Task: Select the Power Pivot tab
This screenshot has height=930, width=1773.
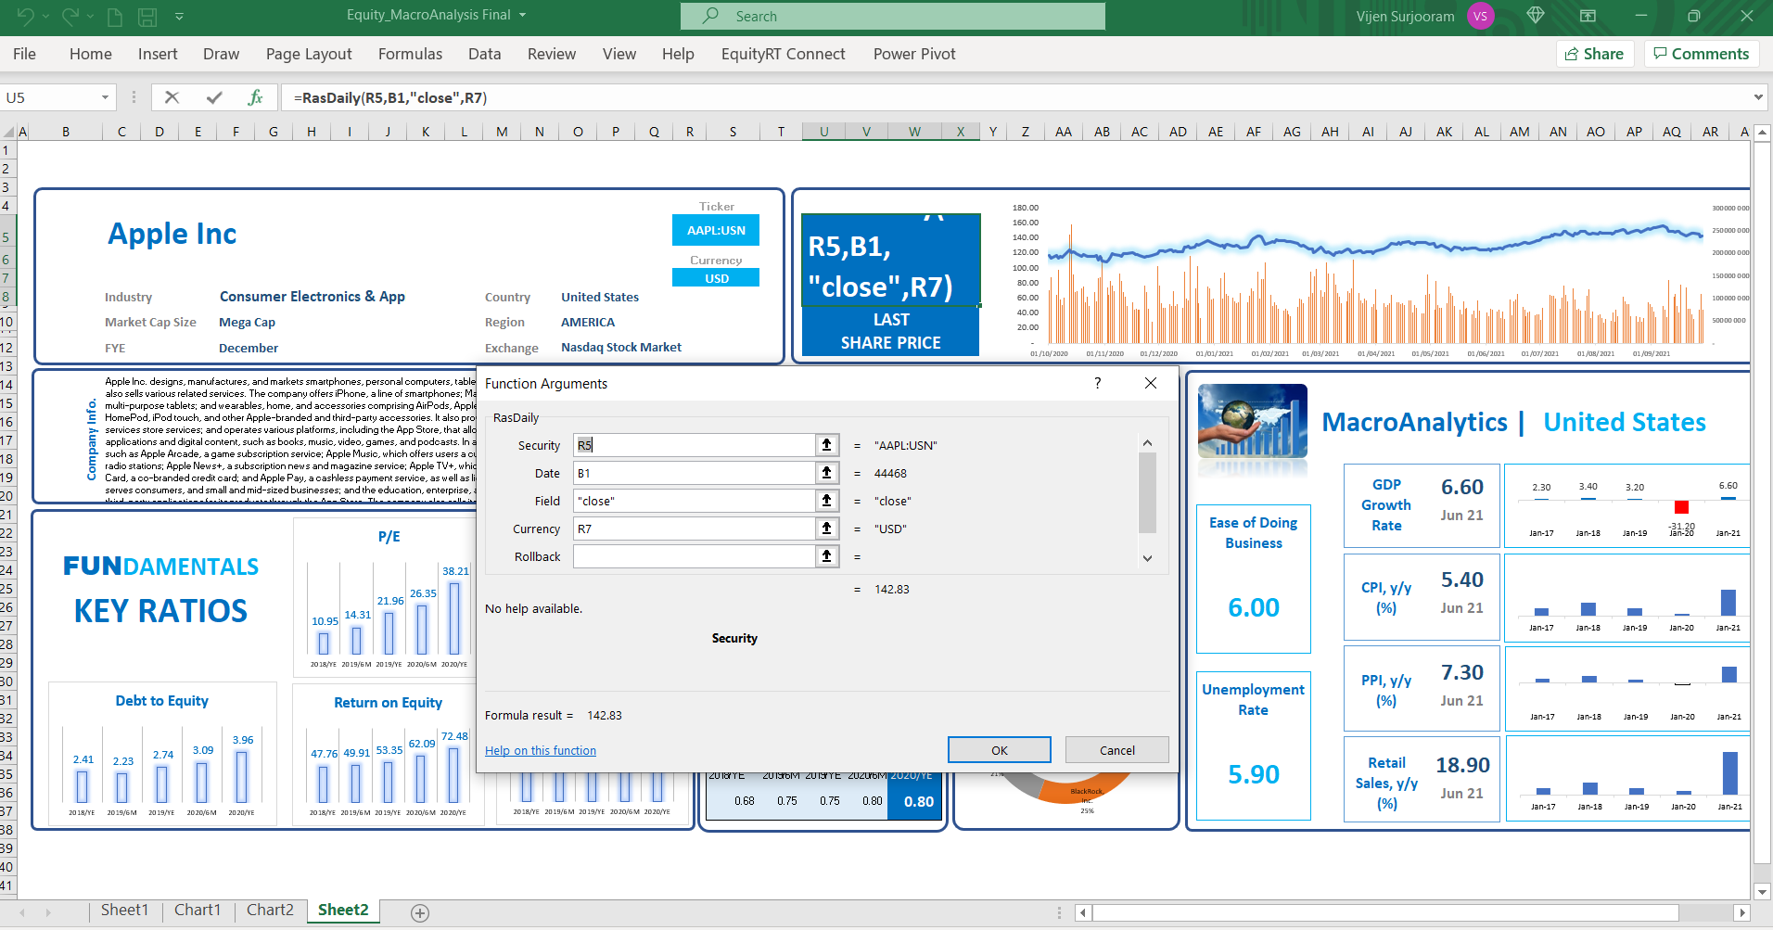Action: coord(914,54)
